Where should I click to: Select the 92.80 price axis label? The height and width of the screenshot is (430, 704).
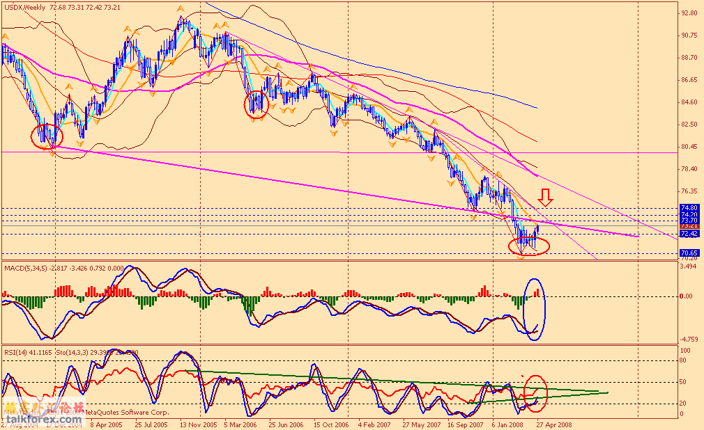tap(689, 13)
